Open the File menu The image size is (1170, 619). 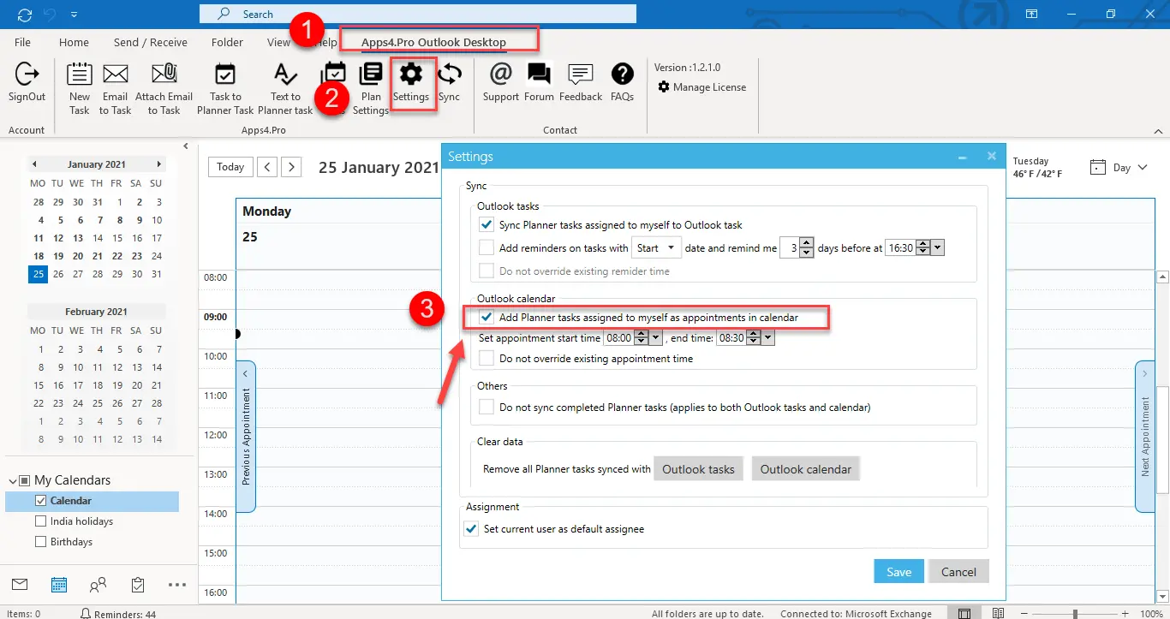click(22, 42)
